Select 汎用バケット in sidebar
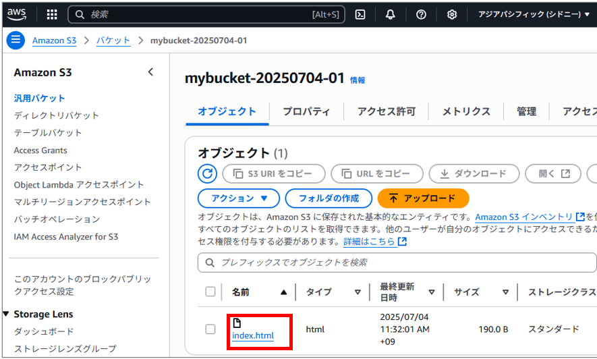597x359 pixels. tap(39, 99)
